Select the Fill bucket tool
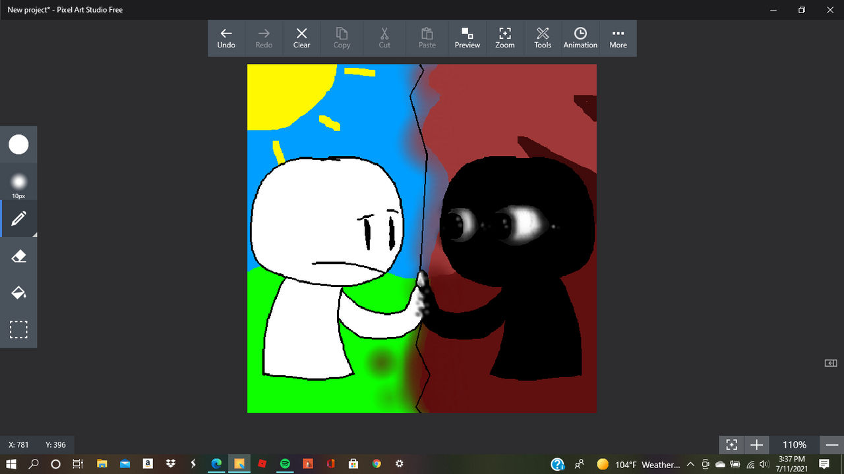Image resolution: width=844 pixels, height=474 pixels. point(19,292)
